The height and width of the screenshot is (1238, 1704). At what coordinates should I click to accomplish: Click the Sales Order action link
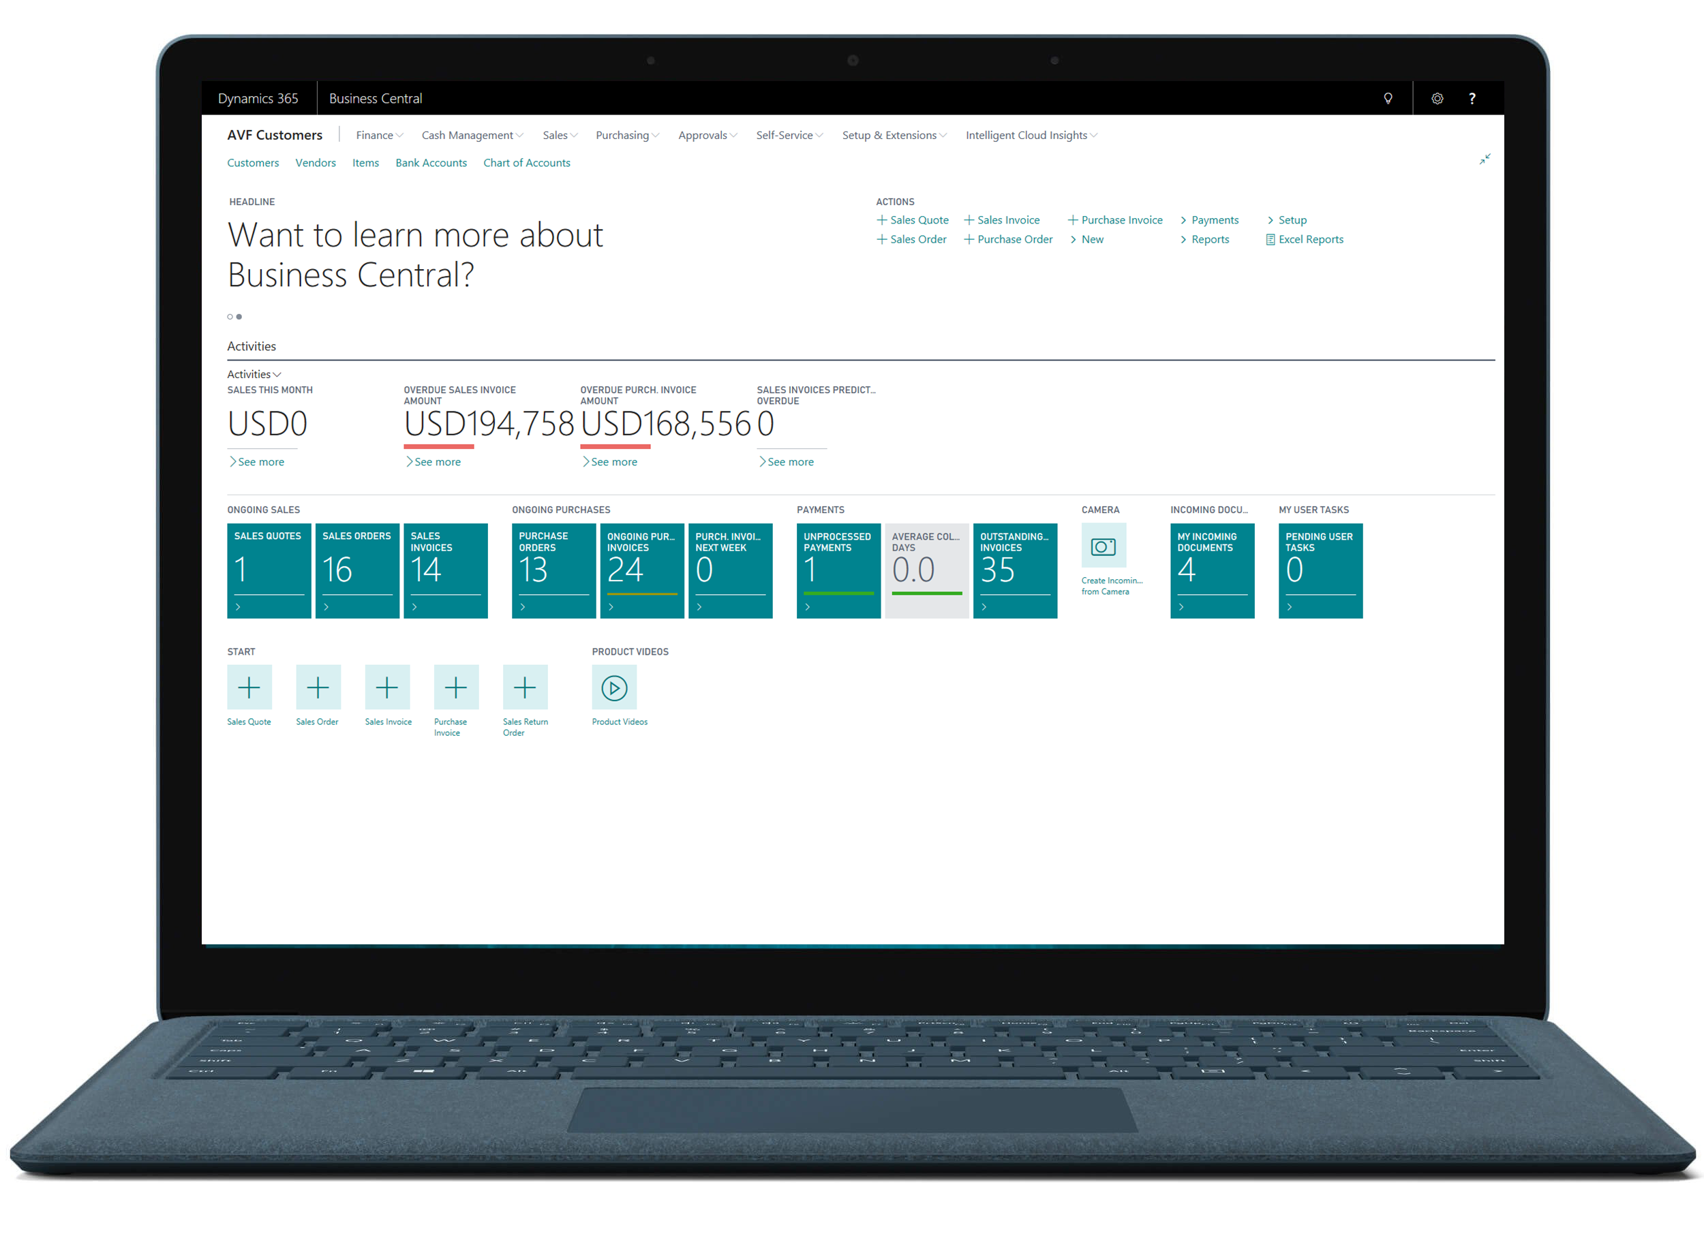click(912, 240)
